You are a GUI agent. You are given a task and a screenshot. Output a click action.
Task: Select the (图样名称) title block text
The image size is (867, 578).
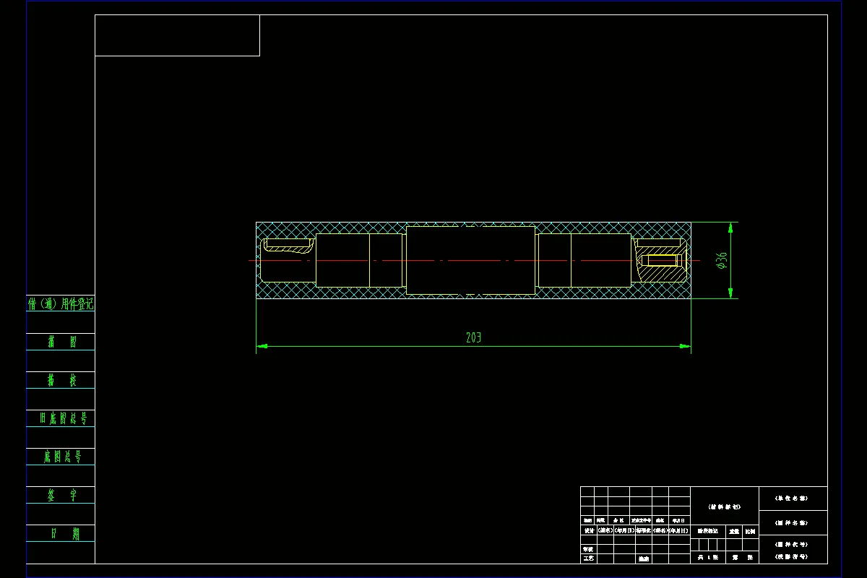[x=791, y=523]
